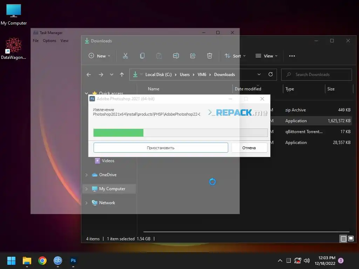Select the qBittorrent Torrent file row

tap(311, 132)
